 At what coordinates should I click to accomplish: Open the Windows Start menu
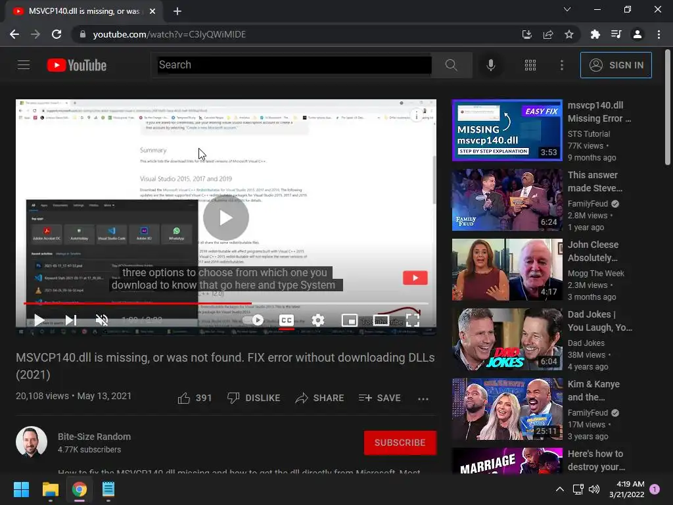click(x=21, y=489)
